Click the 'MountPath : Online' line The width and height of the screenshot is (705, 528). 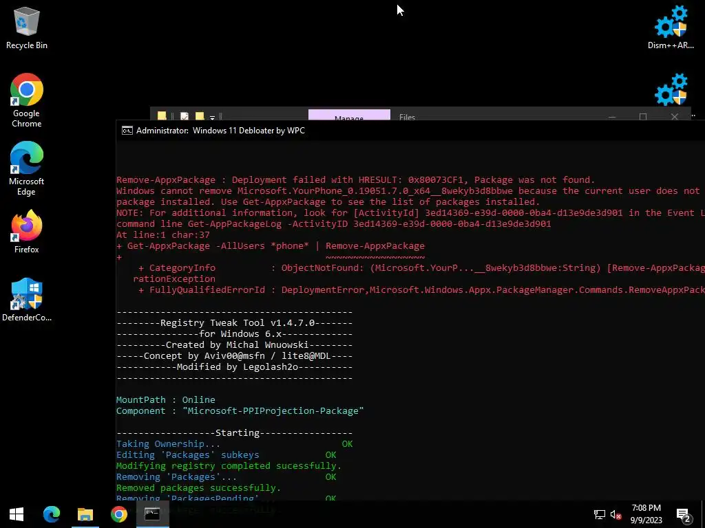click(165, 399)
